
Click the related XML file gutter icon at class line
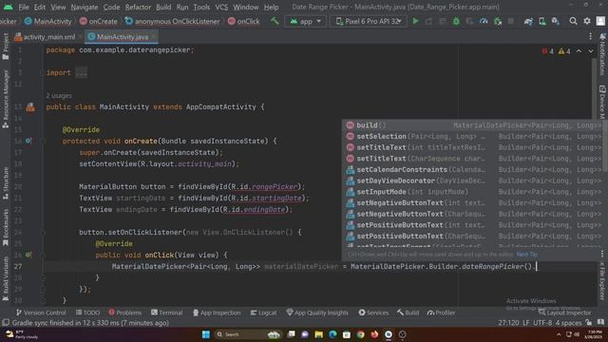click(x=30, y=107)
